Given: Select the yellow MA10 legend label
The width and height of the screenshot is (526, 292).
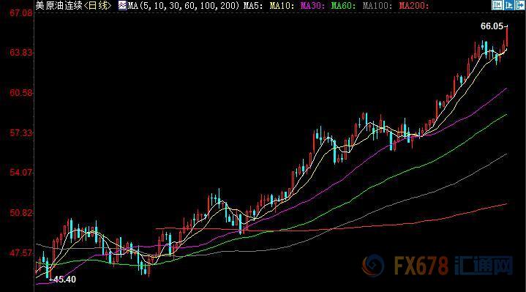Looking at the screenshot, I should click(x=282, y=6).
